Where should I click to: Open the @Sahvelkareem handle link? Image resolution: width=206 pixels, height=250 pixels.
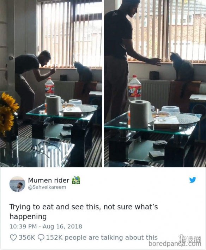[47, 187]
